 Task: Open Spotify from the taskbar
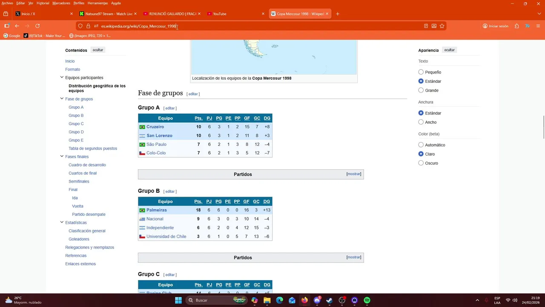(x=367, y=300)
